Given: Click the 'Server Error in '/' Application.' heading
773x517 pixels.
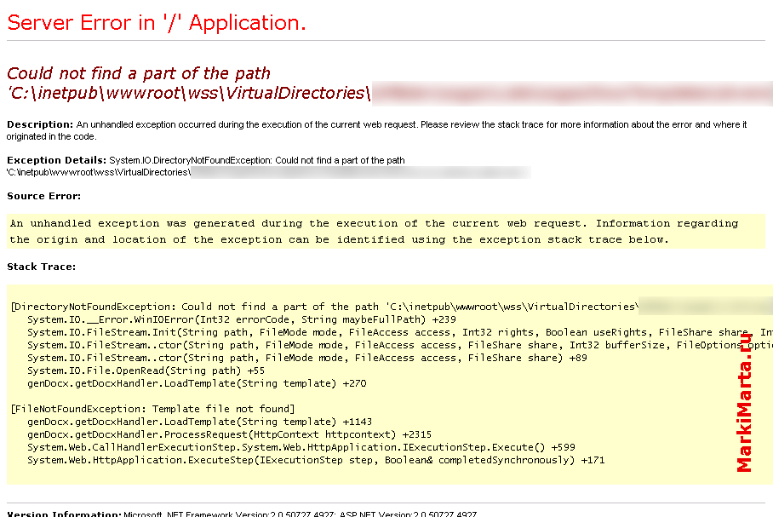Looking at the screenshot, I should coord(157,23).
